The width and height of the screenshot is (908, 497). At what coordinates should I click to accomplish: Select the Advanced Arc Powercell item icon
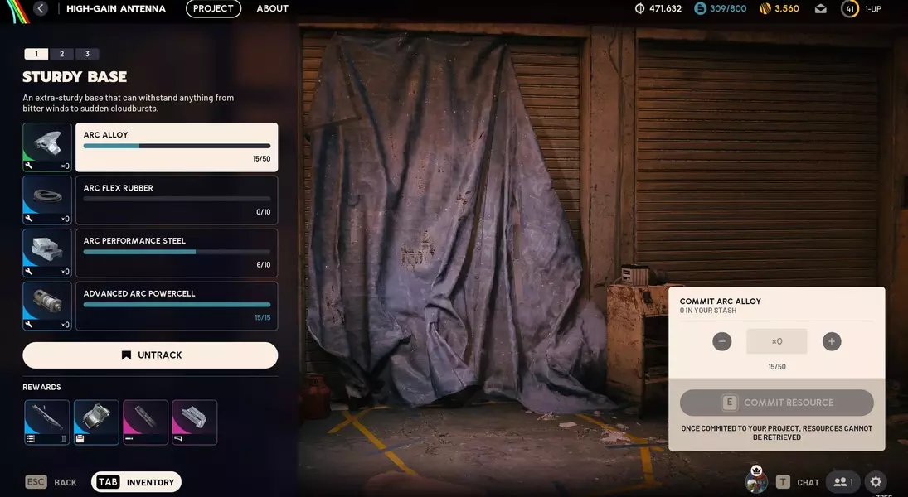coord(47,306)
